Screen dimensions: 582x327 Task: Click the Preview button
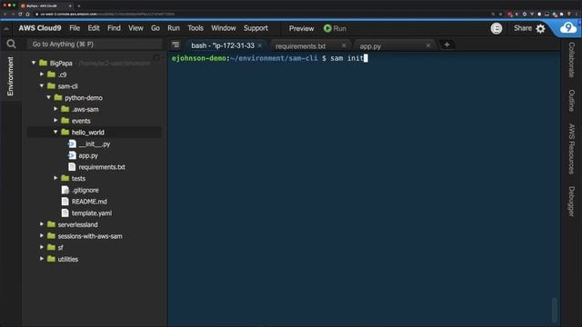[301, 28]
